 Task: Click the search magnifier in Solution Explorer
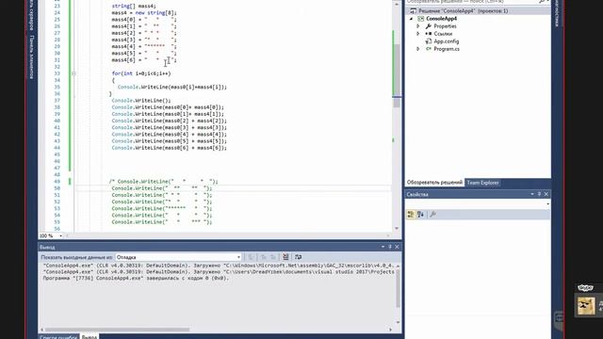pos(542,2)
